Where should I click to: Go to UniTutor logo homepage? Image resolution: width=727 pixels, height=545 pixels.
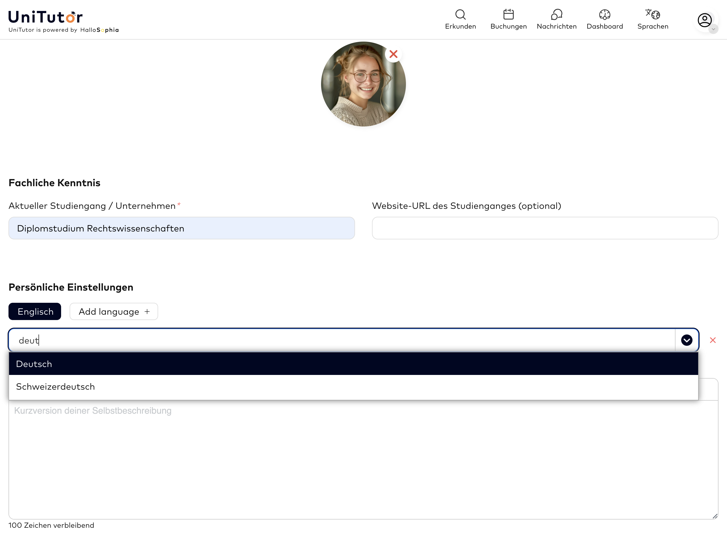(x=45, y=17)
